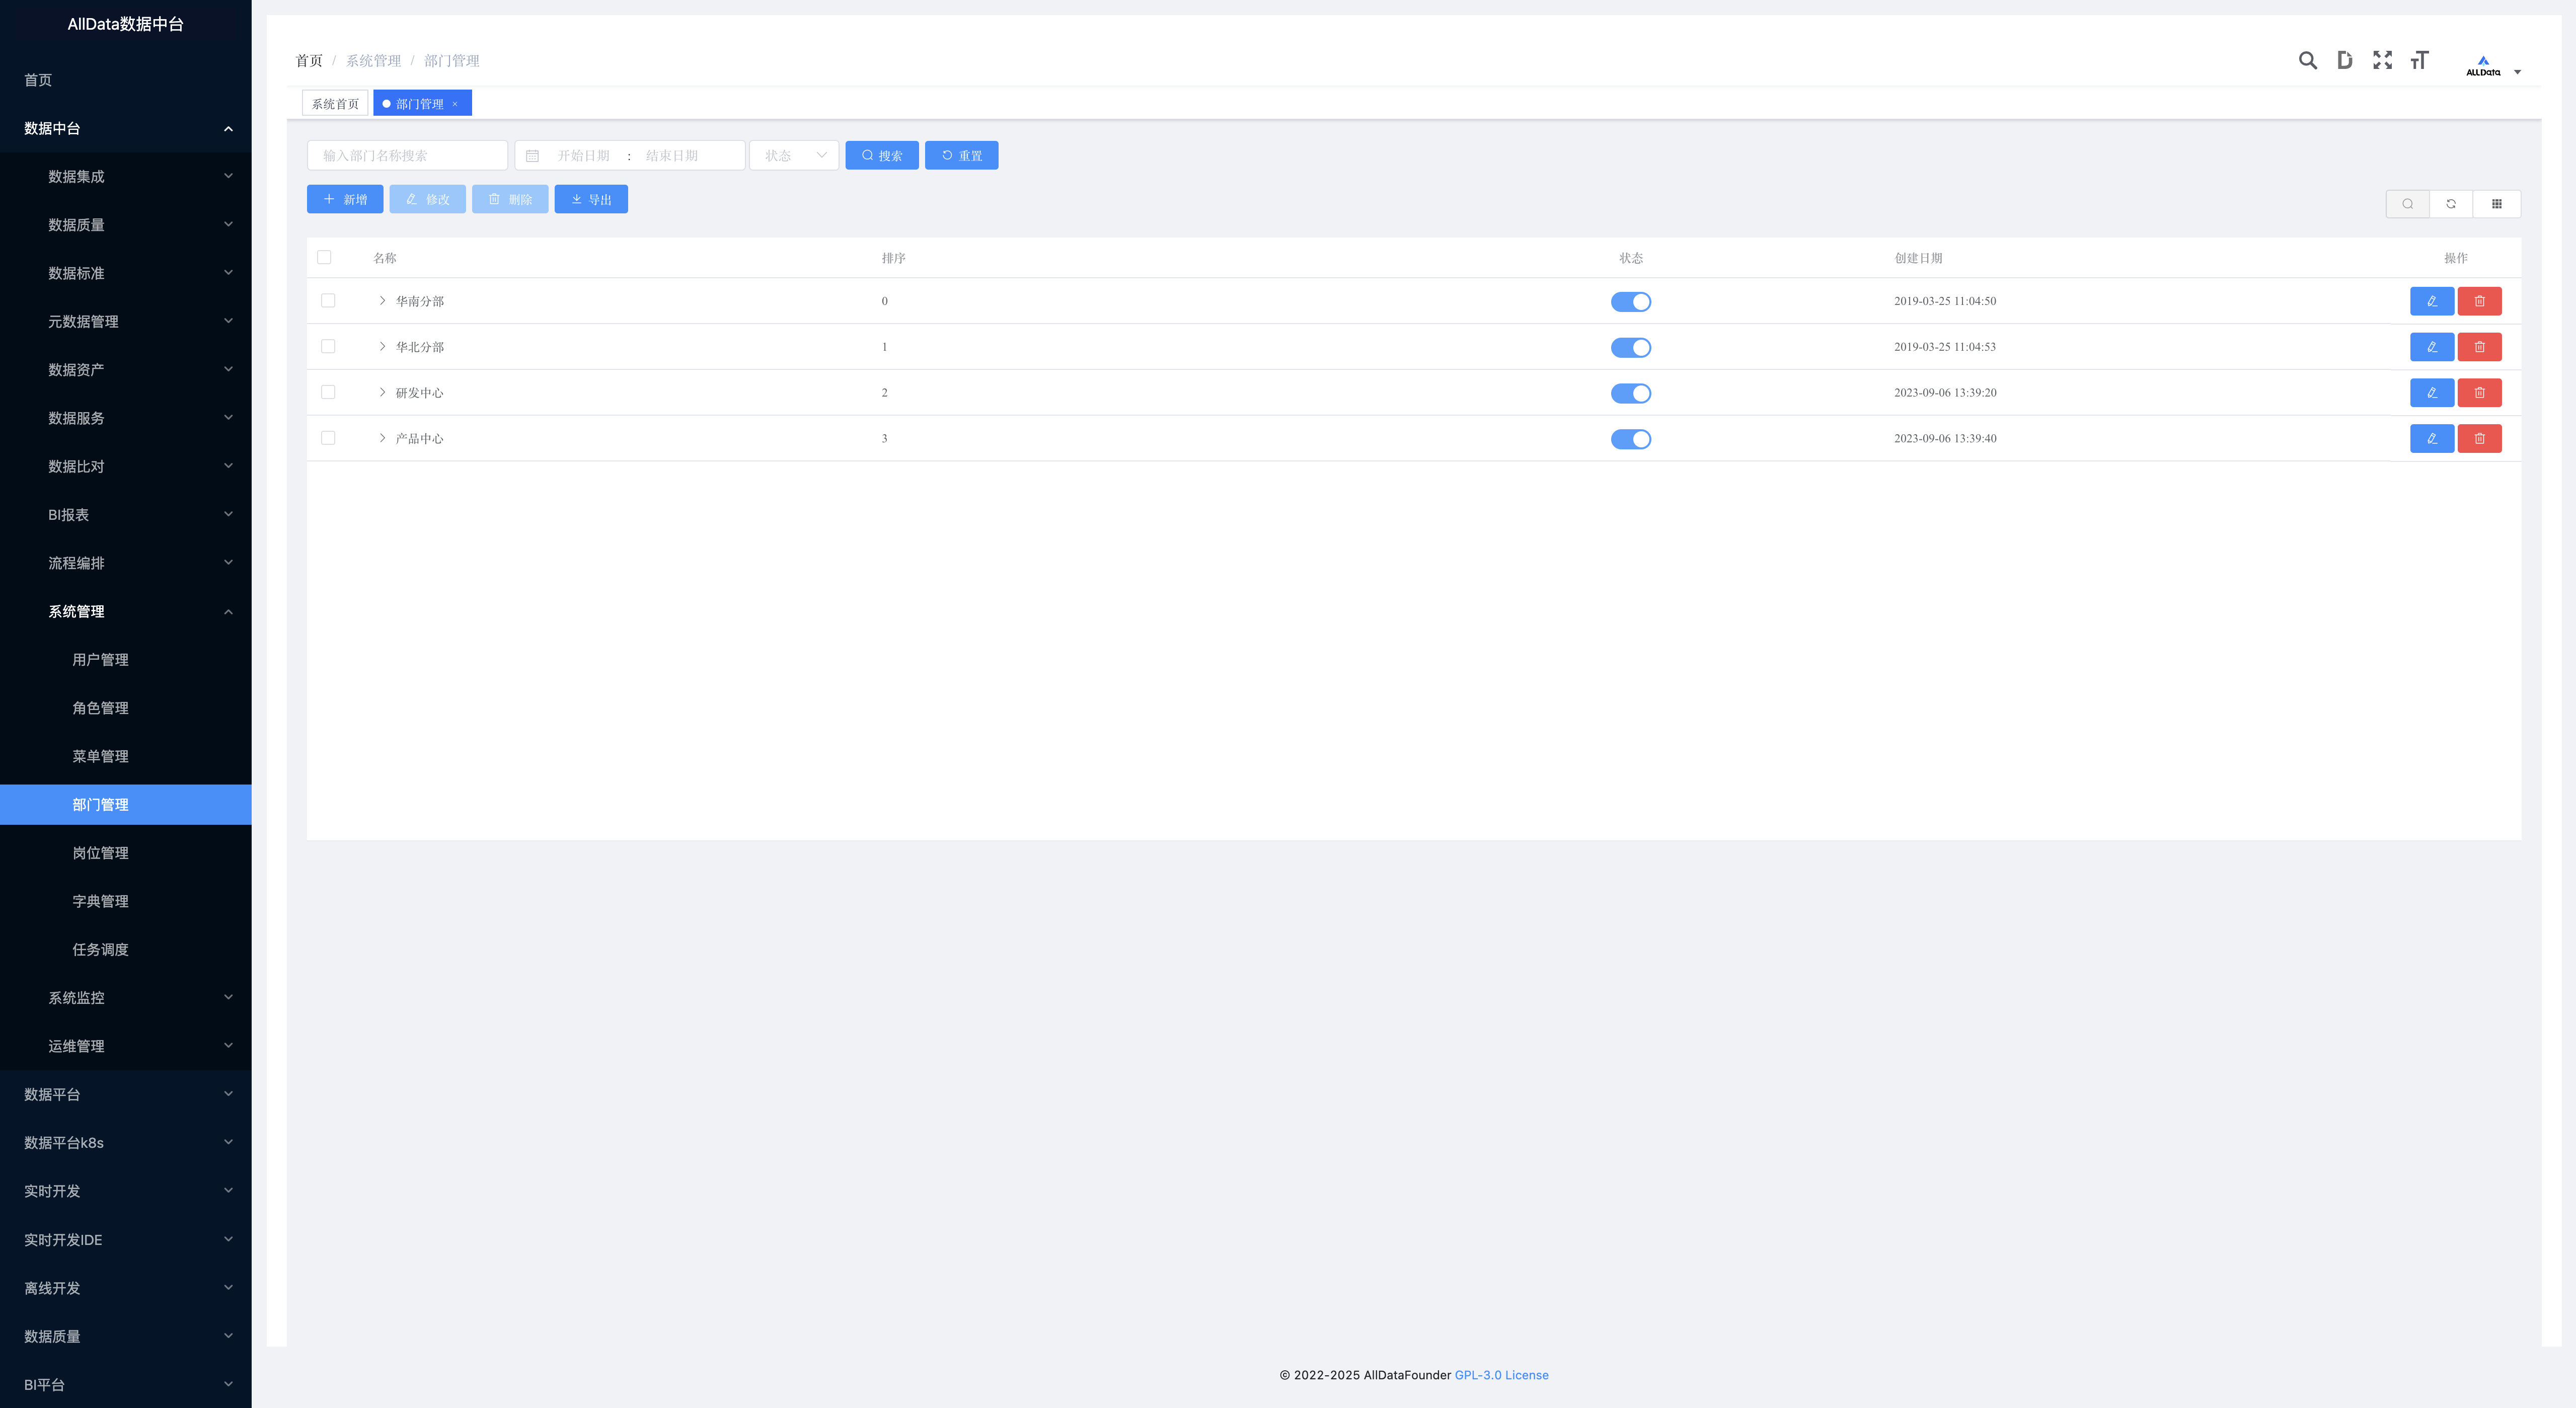
Task: Expand the 流程编排 sidebar menu
Action: pyautogui.click(x=126, y=563)
